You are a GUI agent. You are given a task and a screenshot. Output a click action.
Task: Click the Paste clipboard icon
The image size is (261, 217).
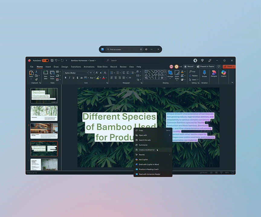pyautogui.click(x=31, y=73)
